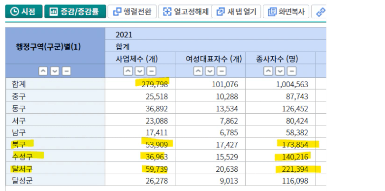Image resolution: width=385 pixels, height=191 pixels.
Task: Reset sort on 여성대표자수 column
Action: [x=222, y=71]
